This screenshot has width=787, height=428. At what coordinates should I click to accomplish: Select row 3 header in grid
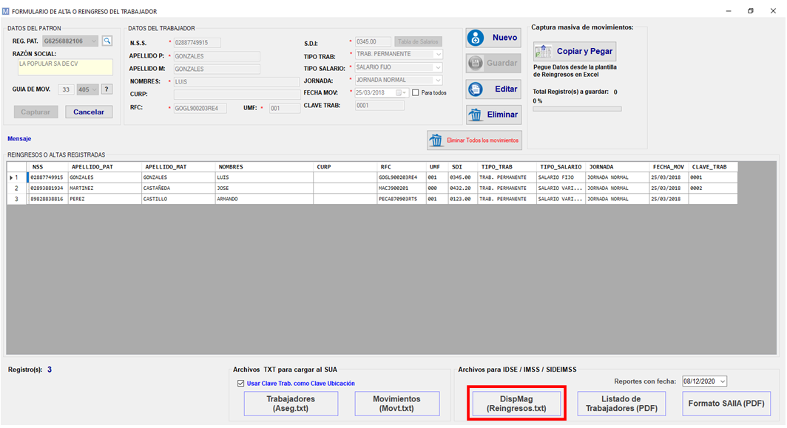17,199
